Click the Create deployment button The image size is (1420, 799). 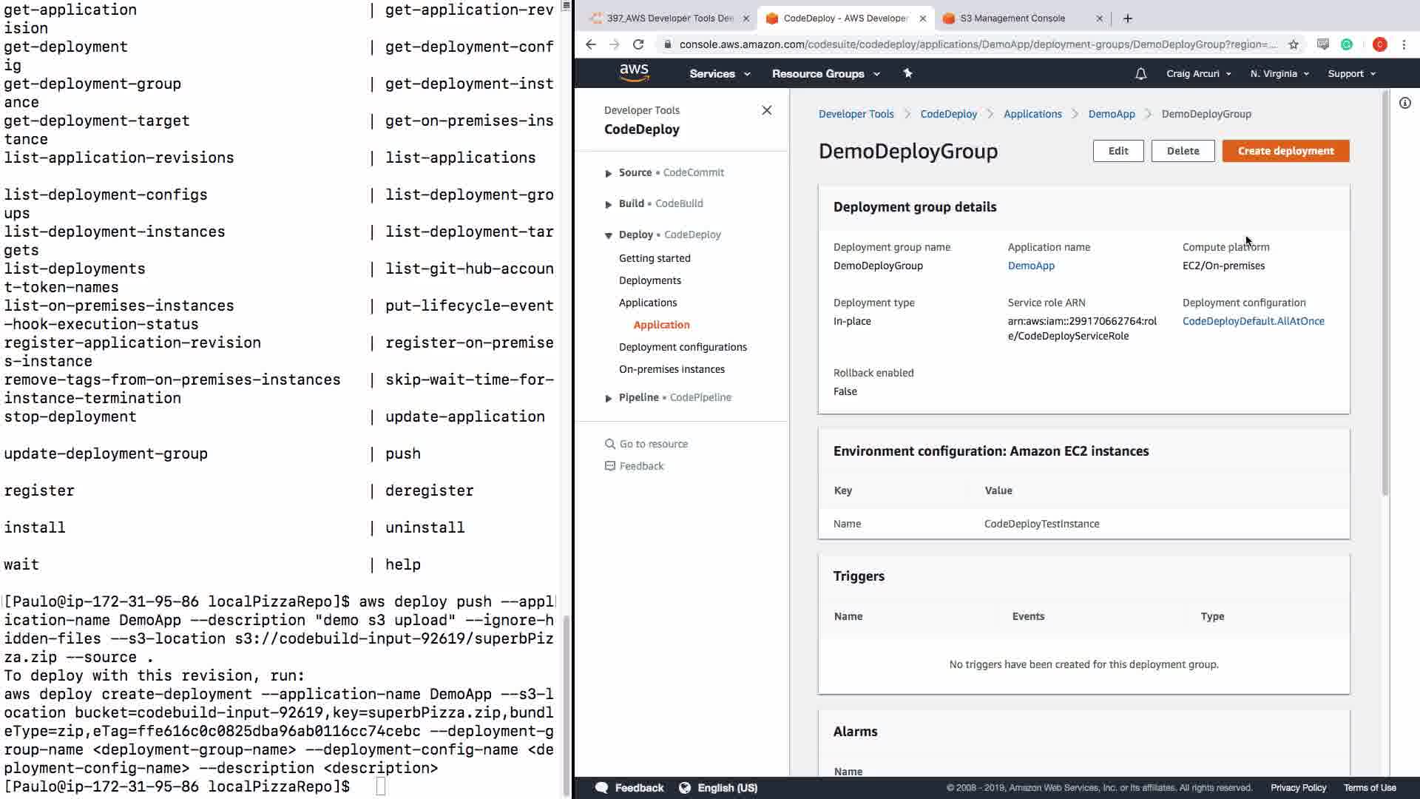[x=1285, y=151]
